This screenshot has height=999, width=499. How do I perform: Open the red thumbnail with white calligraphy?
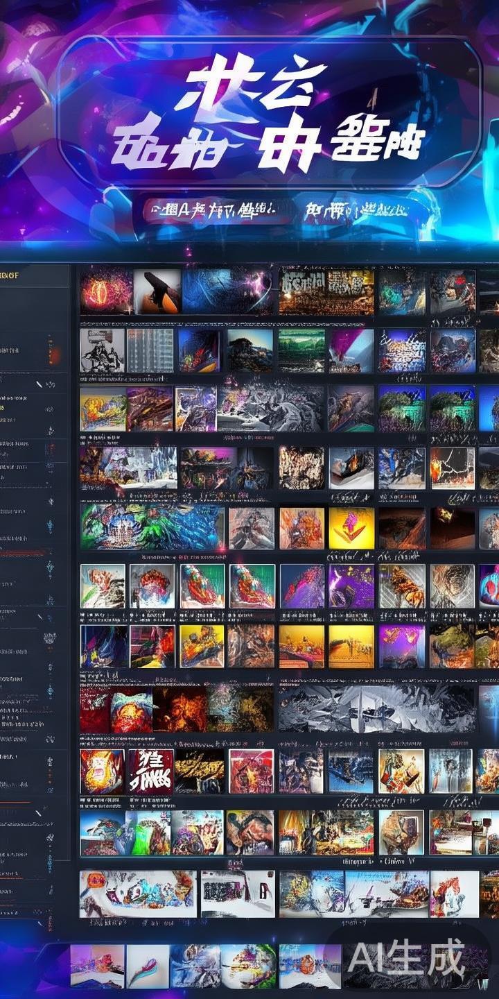coord(150,771)
